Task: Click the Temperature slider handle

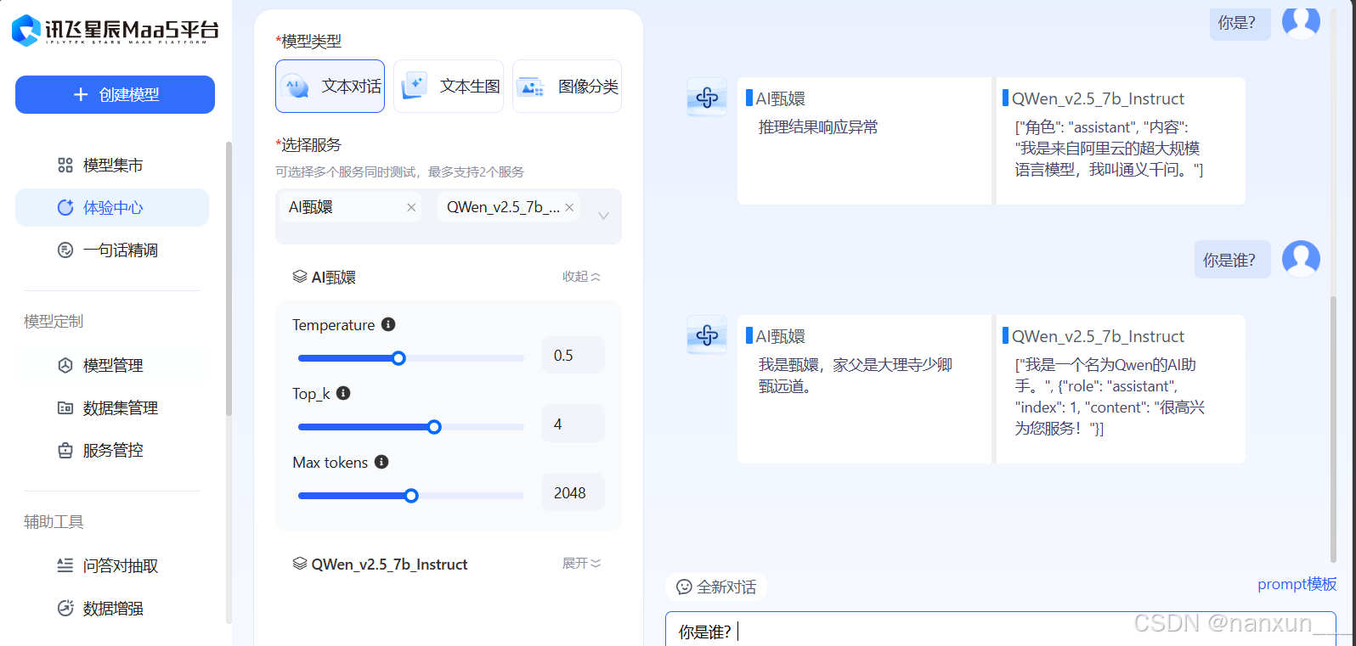Action: tap(398, 358)
